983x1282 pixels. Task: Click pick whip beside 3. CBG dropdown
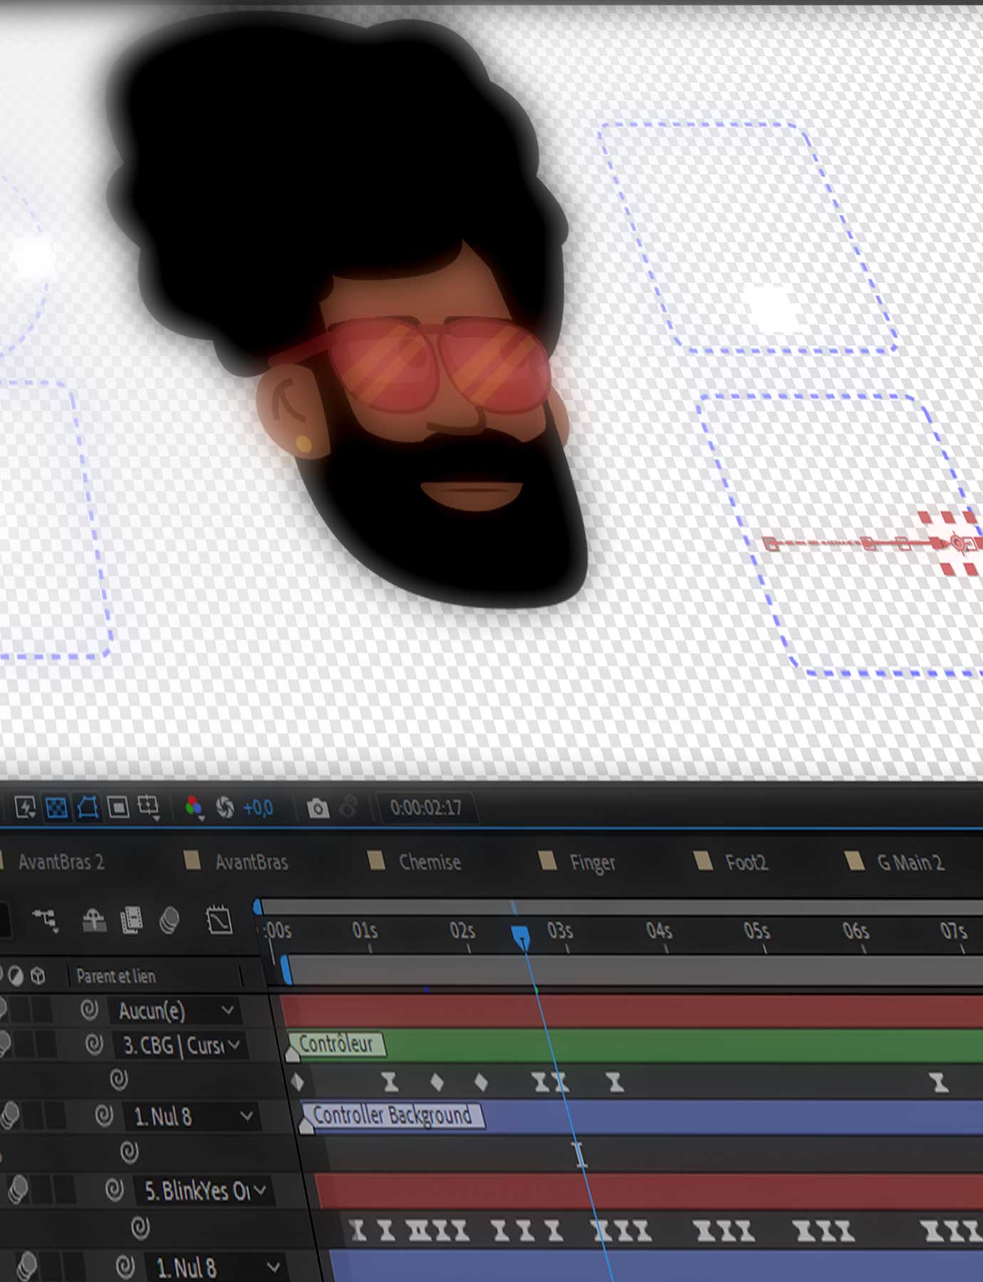click(94, 1045)
